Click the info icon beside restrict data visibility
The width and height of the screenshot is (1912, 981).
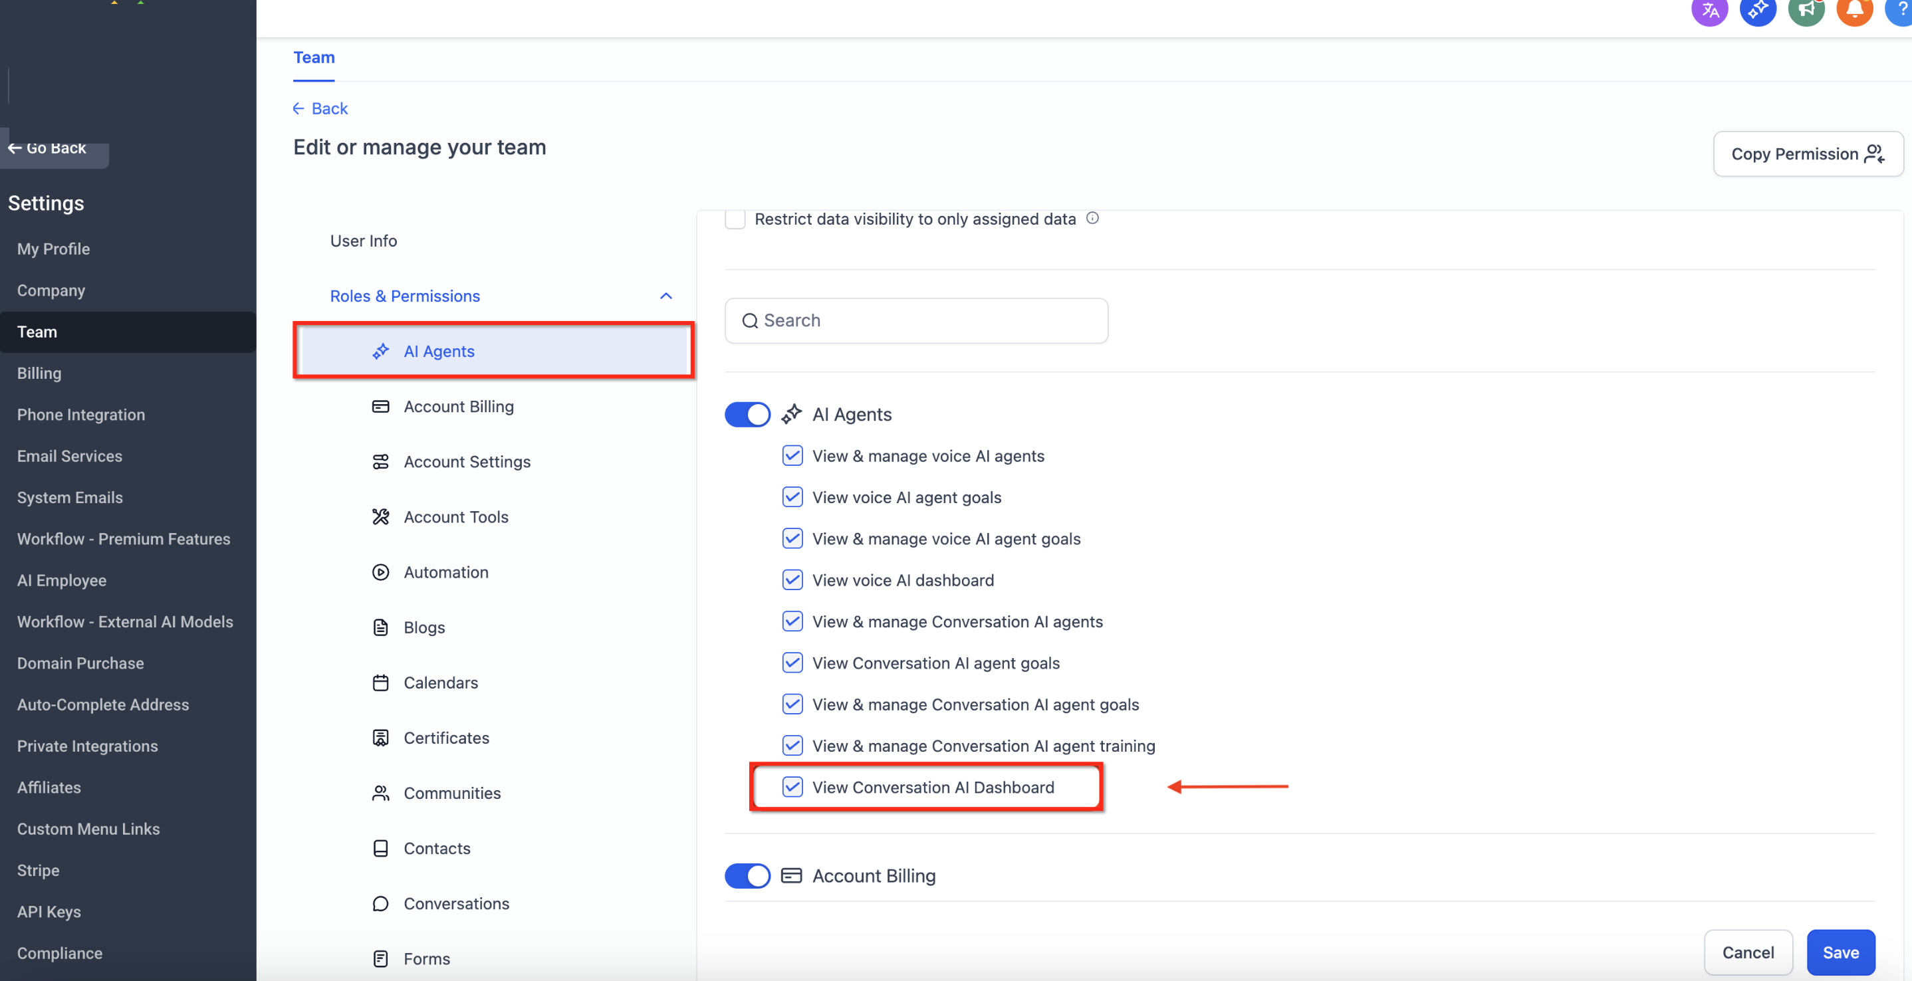click(1092, 218)
